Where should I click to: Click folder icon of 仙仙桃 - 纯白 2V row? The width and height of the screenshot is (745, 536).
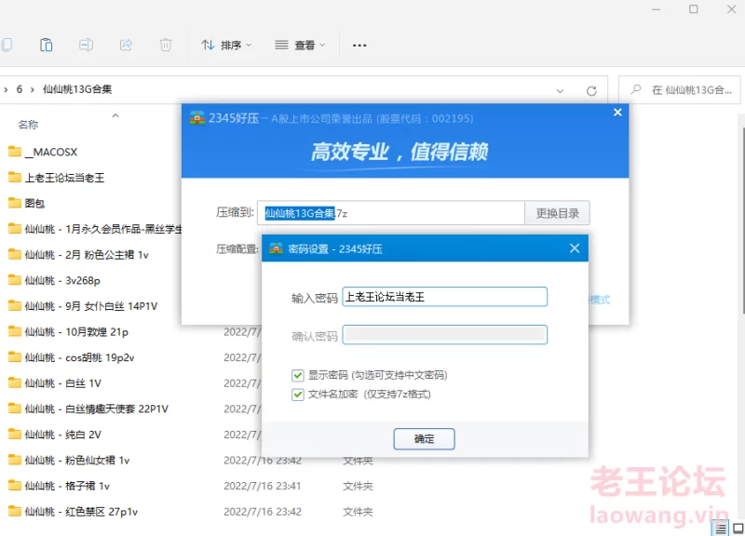click(x=15, y=434)
